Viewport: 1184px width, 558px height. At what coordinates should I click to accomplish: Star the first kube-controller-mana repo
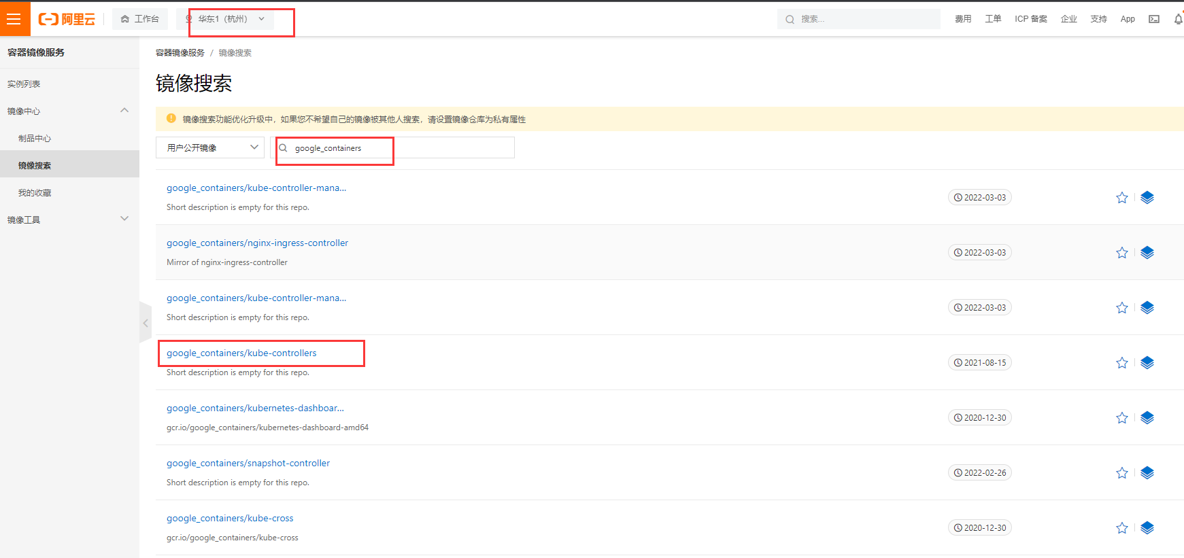[1122, 198]
